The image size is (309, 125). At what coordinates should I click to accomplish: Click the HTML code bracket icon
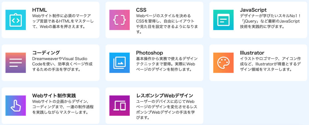(x=15, y=20)
